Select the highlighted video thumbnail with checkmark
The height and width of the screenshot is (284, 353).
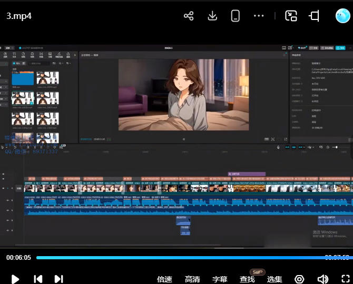(x=23, y=98)
